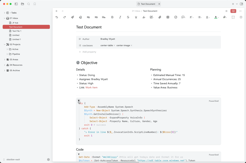246x163 pixels.
Task: Open the text superscript options menu
Action: (191, 17)
